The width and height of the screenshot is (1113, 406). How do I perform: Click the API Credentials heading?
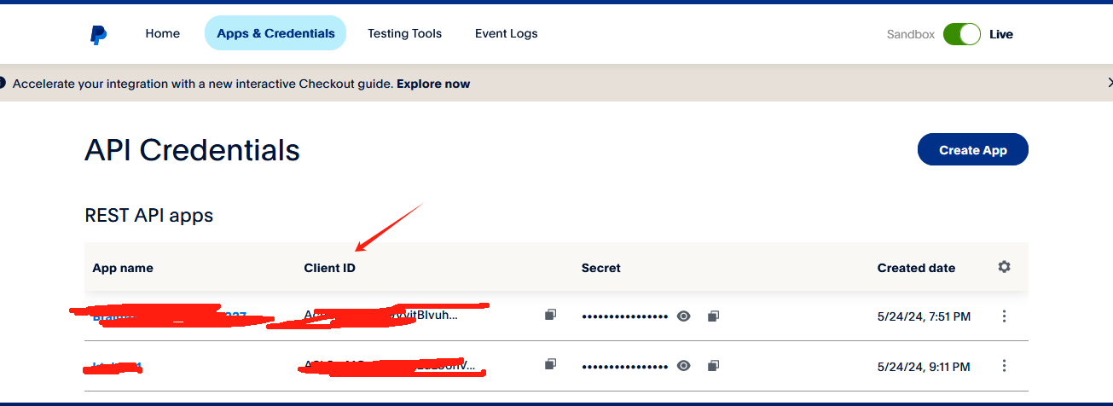point(192,150)
